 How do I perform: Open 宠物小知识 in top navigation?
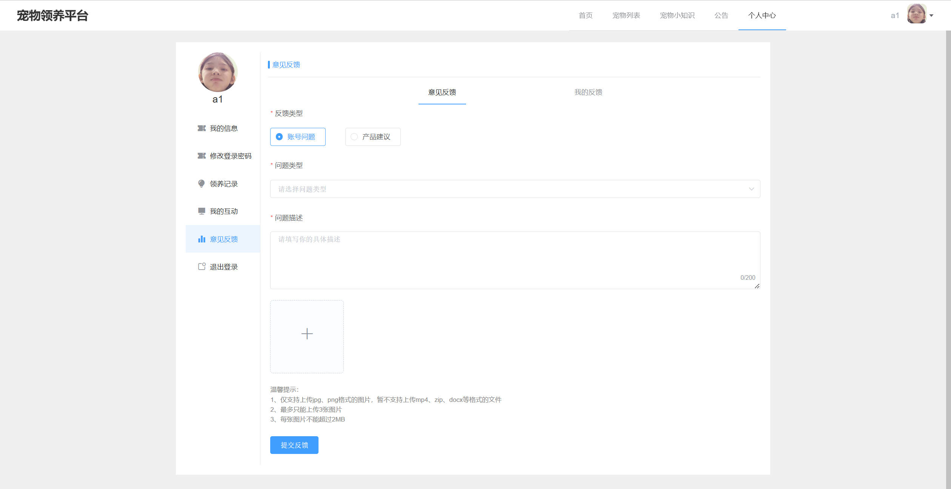[677, 15]
